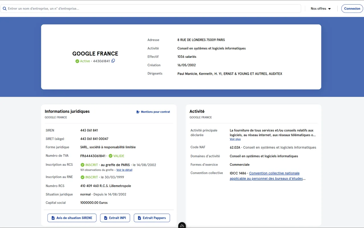This screenshot has height=228, width=364.
Task: Open Voir le détail of greffe observations
Action: click(124, 170)
